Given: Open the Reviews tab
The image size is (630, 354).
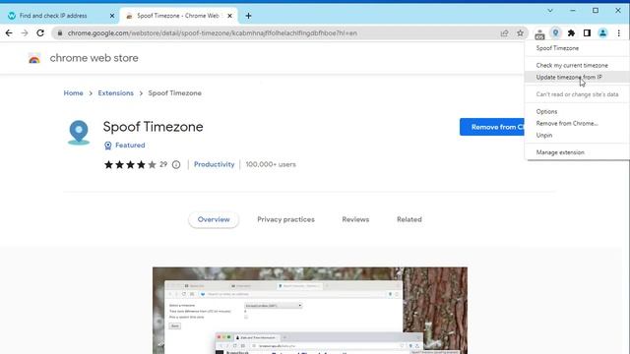Looking at the screenshot, I should coord(355,219).
